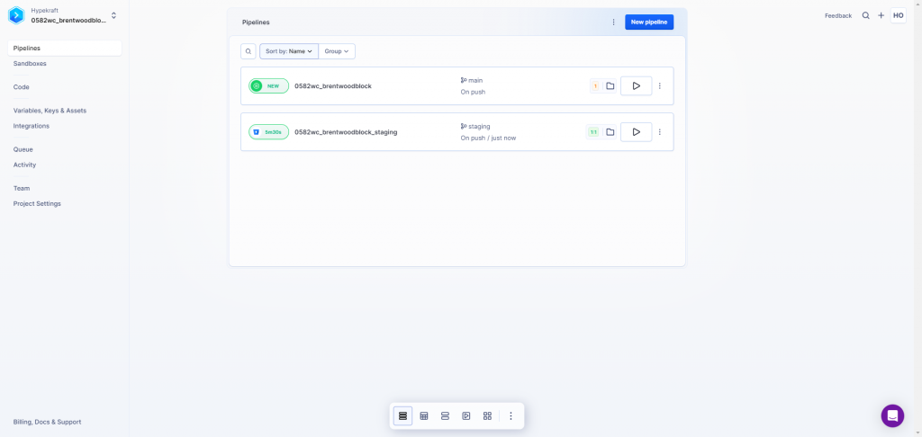Switch to table view in bottom toolbar
The width and height of the screenshot is (922, 437).
(x=424, y=416)
